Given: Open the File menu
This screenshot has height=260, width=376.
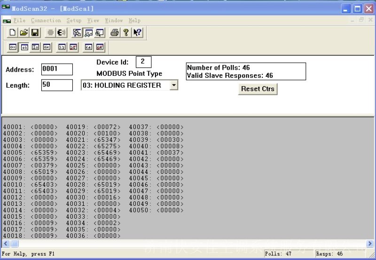Looking at the screenshot, I should click(19, 20).
